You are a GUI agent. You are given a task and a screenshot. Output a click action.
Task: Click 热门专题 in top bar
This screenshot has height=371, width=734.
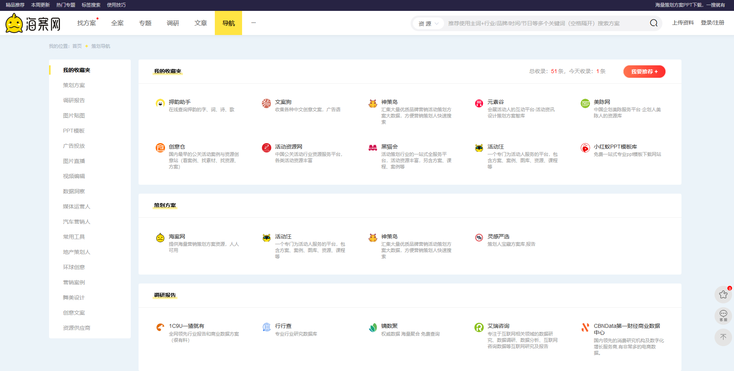click(x=66, y=5)
